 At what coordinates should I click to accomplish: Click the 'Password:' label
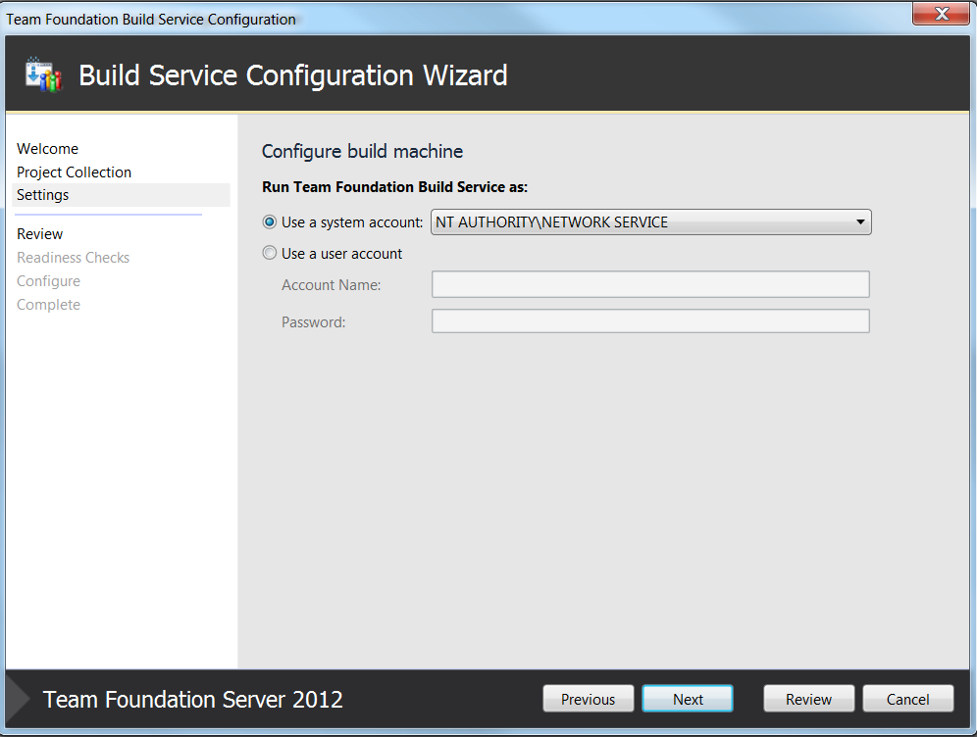pos(314,322)
